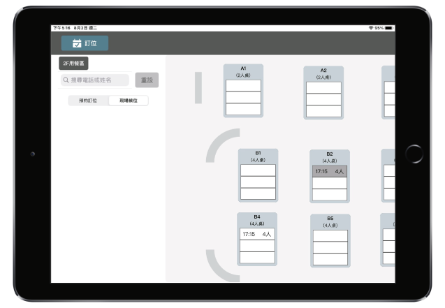The height and width of the screenshot is (308, 445).
Task: Open the 訂位 reservation button
Action: [x=85, y=43]
